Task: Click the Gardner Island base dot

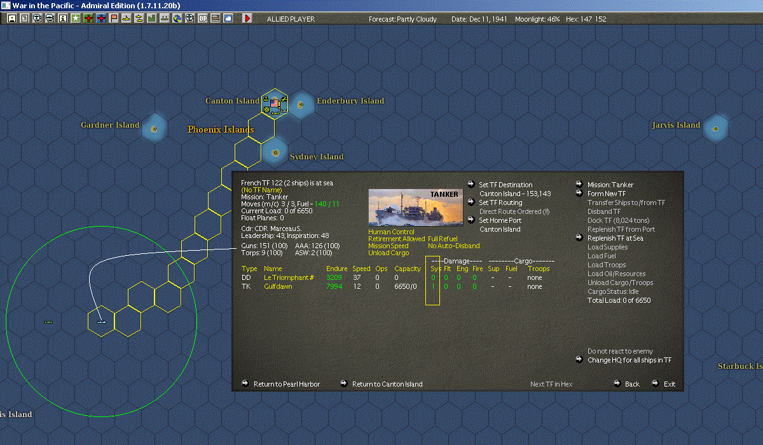Action: pyautogui.click(x=154, y=129)
